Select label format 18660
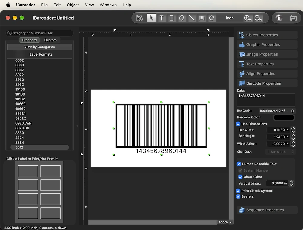Viewport: 303px width, 230px height. (20, 104)
